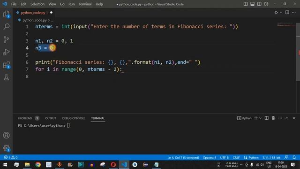Open the Search view in activity bar
Viewport: 300px width, 169px height.
(6, 27)
